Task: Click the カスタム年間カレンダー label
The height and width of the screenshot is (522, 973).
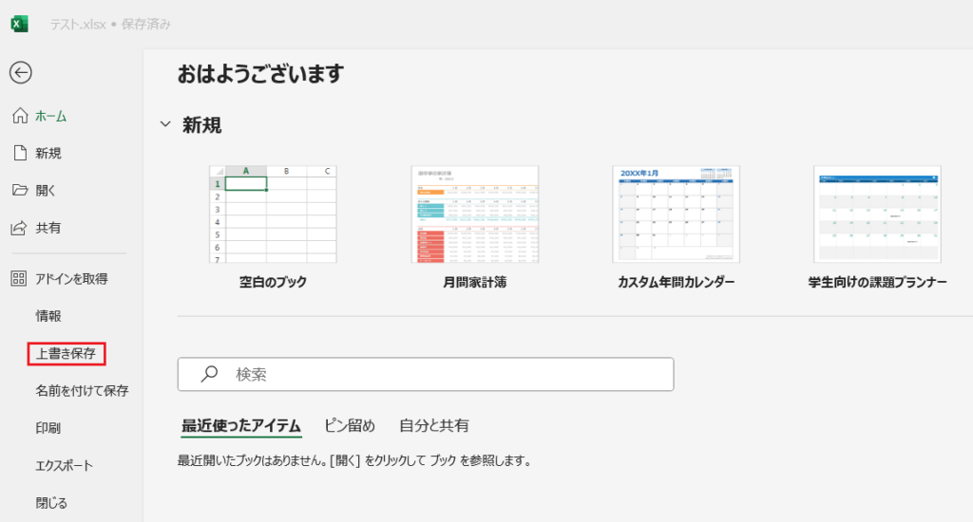Action: click(676, 282)
